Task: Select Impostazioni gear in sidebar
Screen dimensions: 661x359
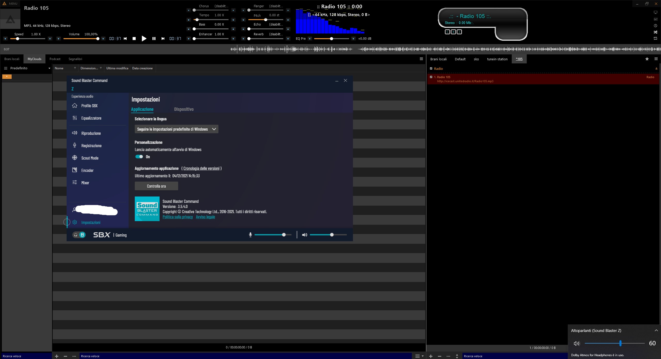Action: coord(75,222)
